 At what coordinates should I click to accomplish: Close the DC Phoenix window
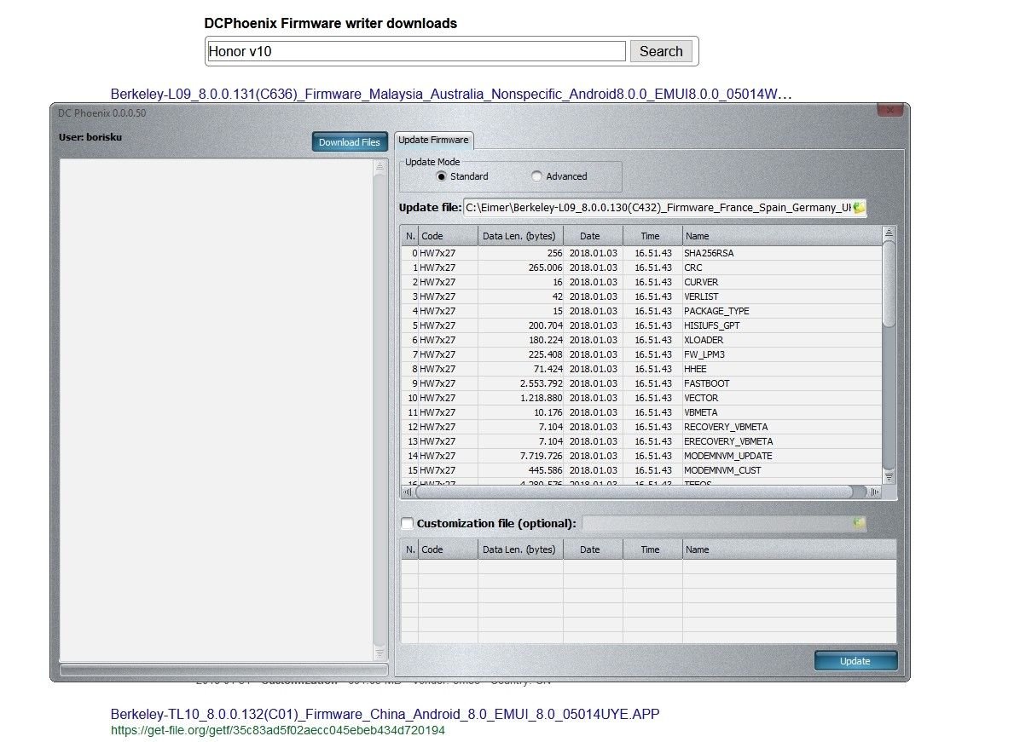pyautogui.click(x=889, y=111)
